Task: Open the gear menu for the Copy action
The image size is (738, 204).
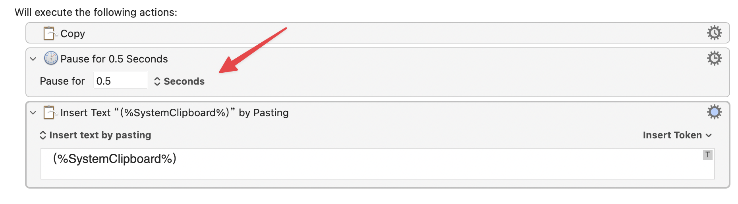Action: (714, 33)
